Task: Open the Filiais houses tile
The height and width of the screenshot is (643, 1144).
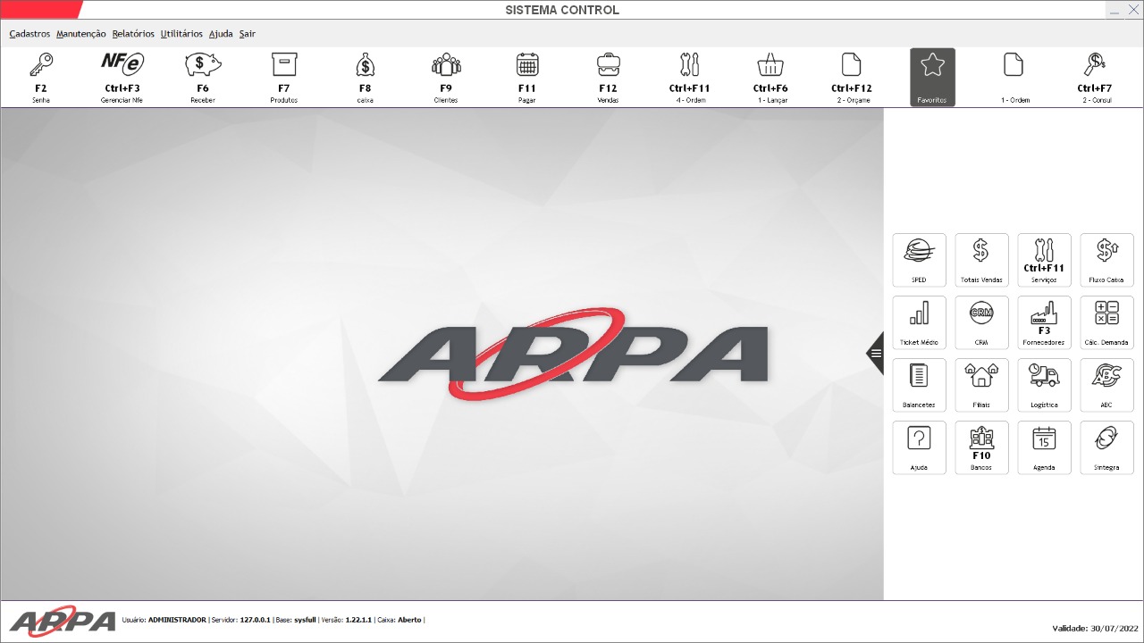Action: 981,386
